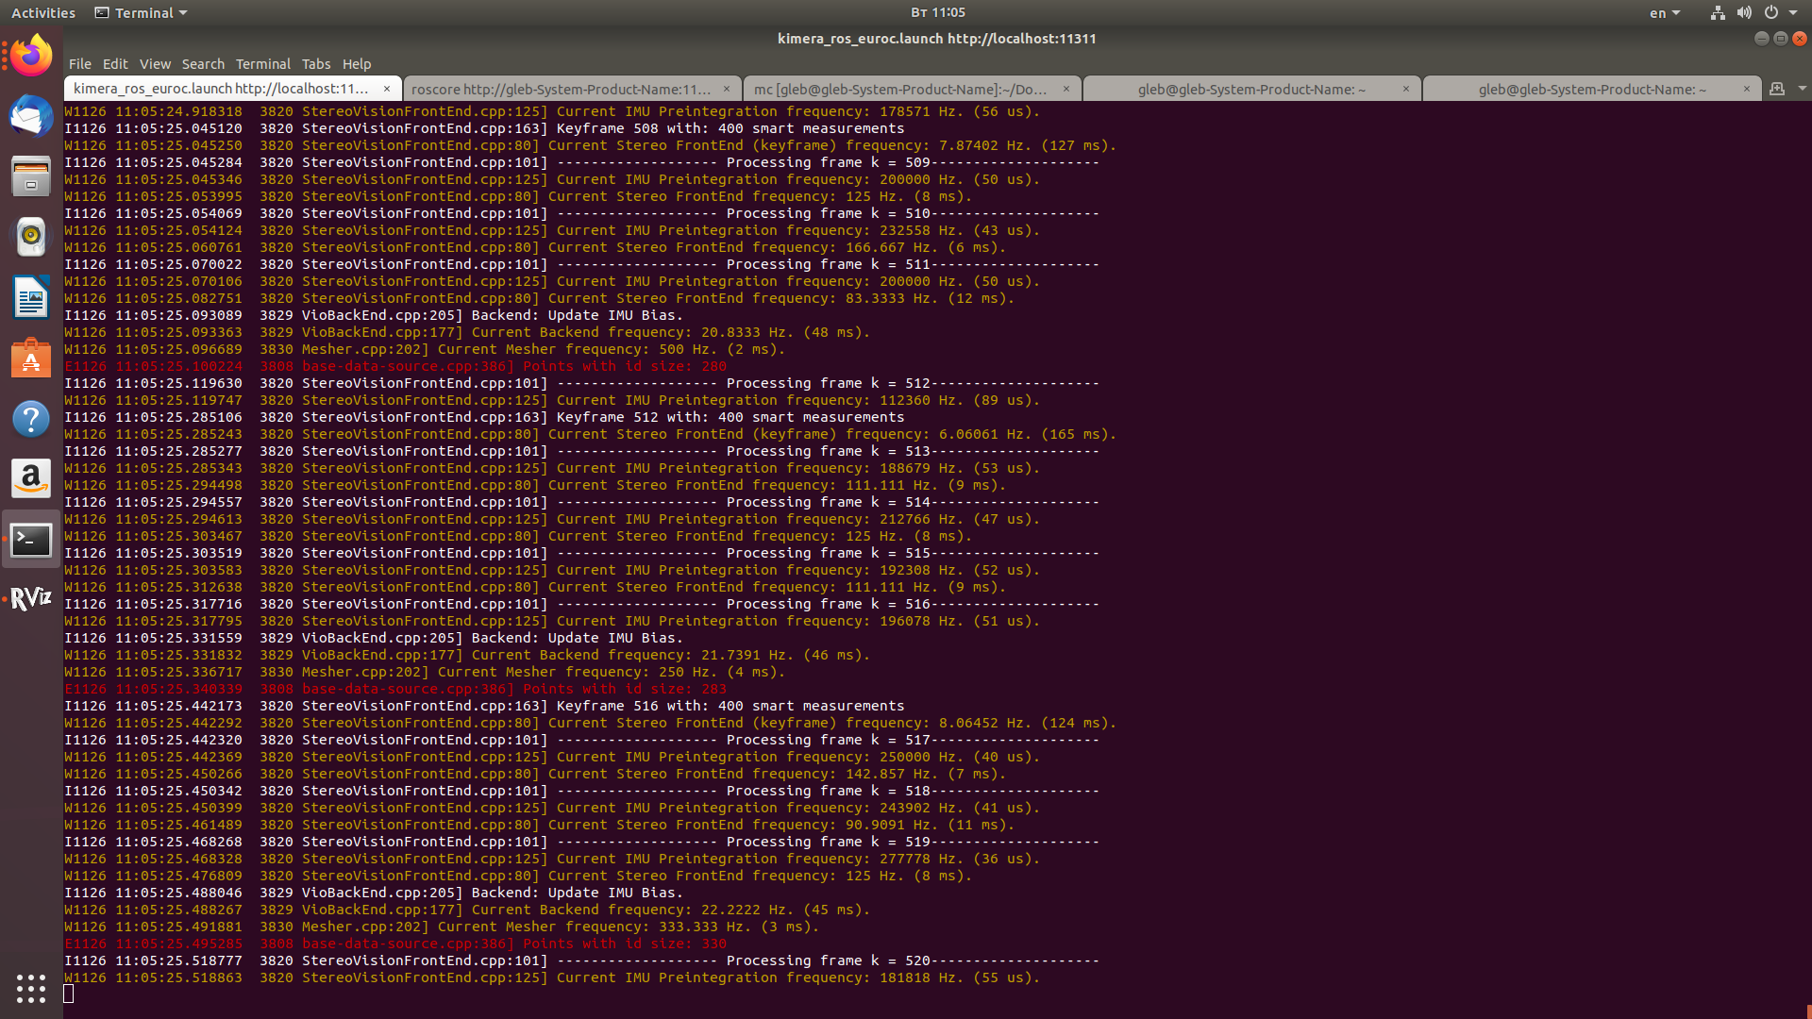1812x1019 pixels.
Task: Open the Search menu
Action: 203,64
